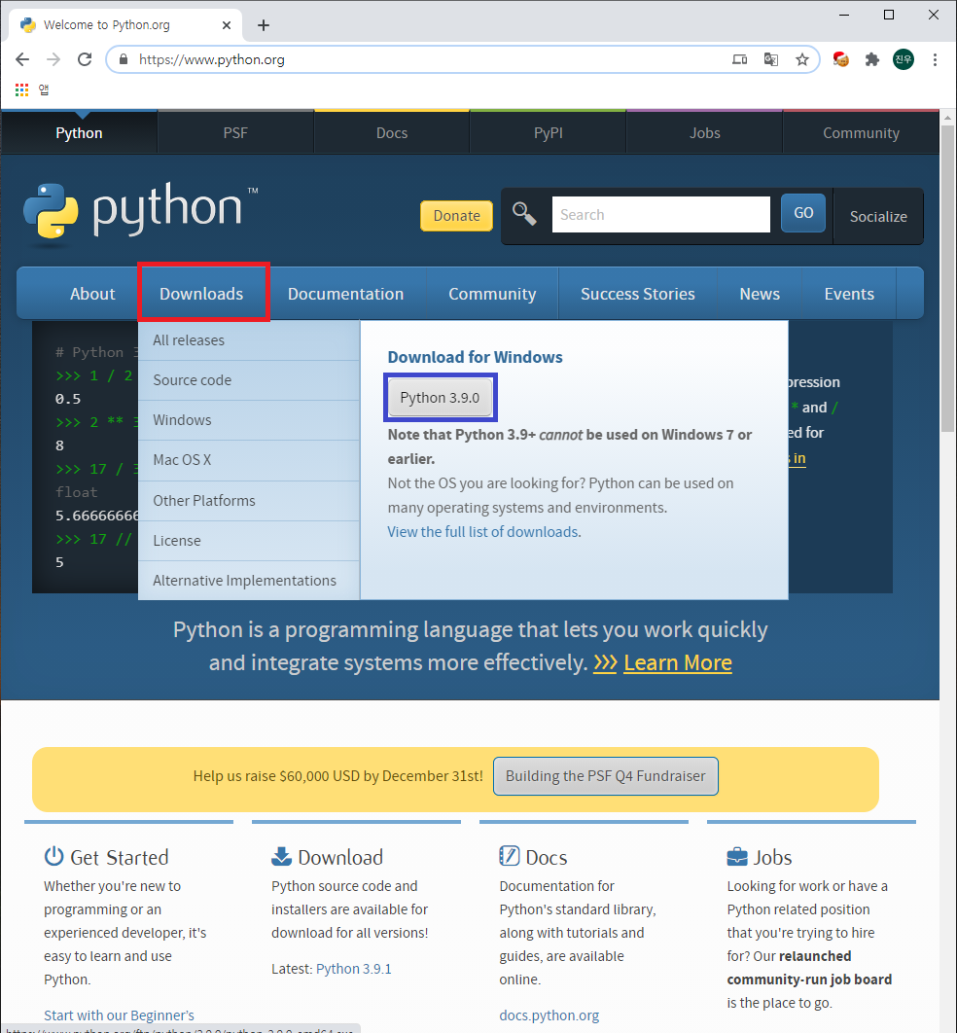Viewport: 957px width, 1033px height.
Task: Reload the python.org page
Action: coord(85,60)
